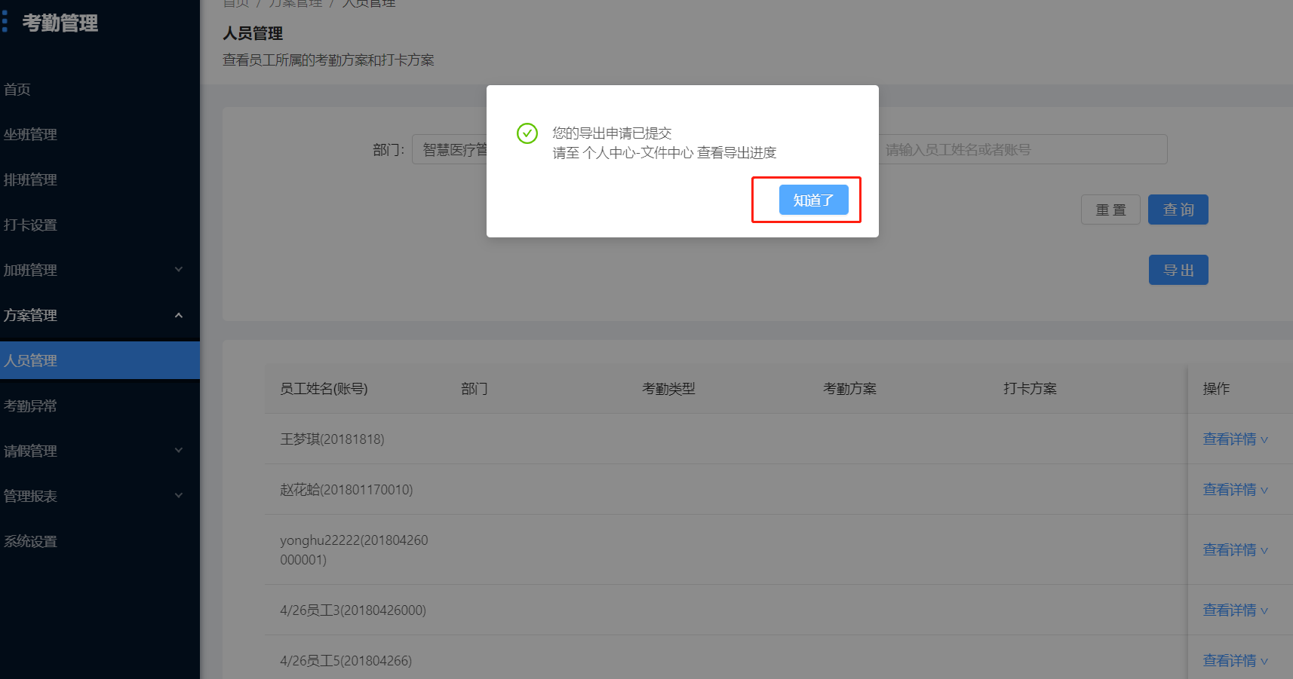
Task: Open 考勤异常 in the sidebar
Action: coord(30,406)
